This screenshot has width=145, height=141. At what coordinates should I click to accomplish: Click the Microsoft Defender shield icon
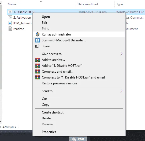click(x=38, y=40)
